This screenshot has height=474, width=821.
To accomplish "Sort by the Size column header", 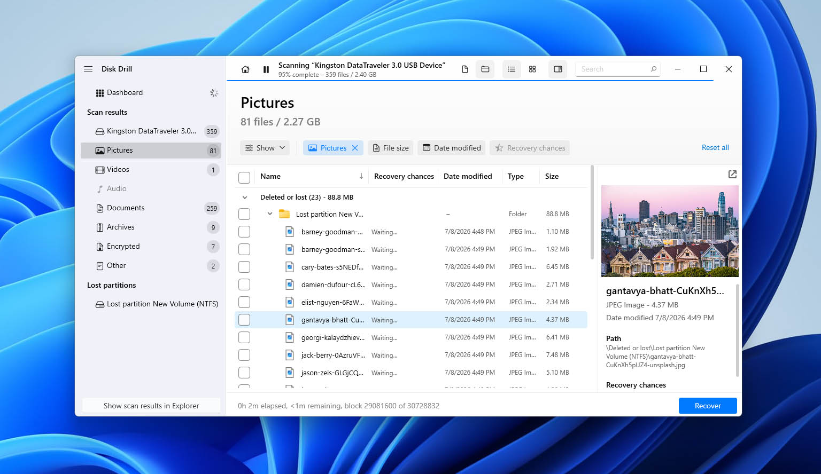I will point(552,176).
